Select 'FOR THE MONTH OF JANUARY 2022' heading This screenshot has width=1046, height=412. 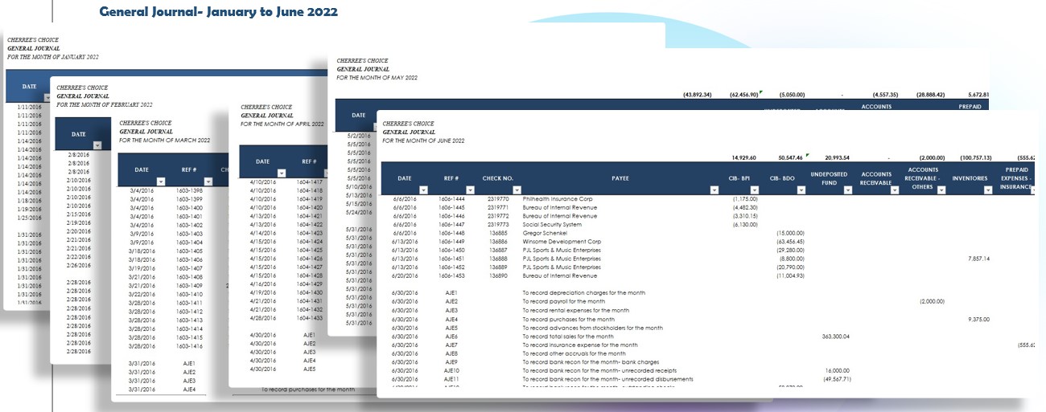tap(52, 56)
